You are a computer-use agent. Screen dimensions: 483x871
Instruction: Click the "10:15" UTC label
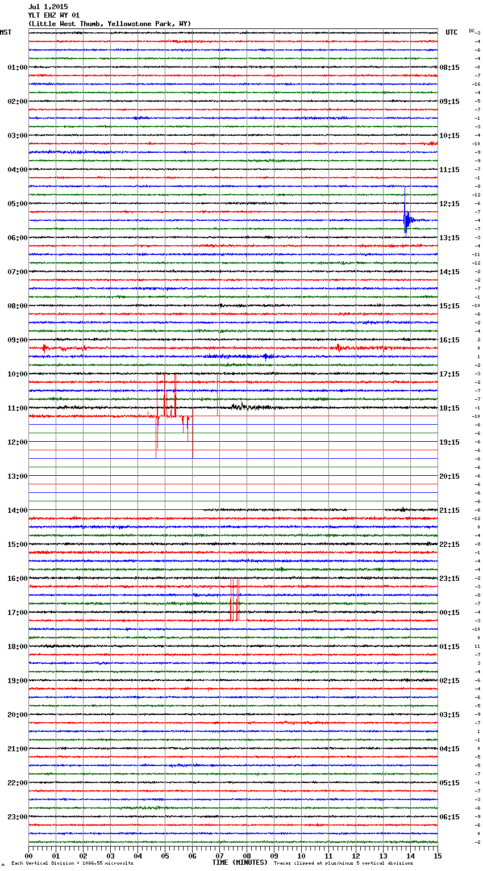pos(449,136)
